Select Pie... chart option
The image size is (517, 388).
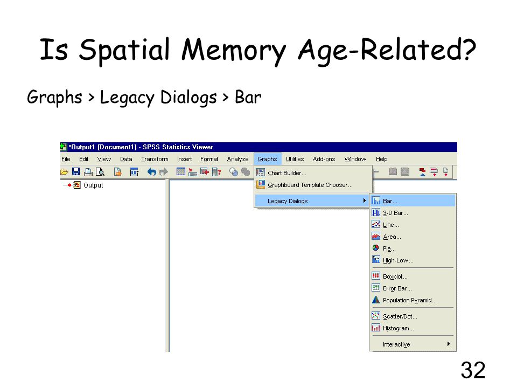[413, 248]
